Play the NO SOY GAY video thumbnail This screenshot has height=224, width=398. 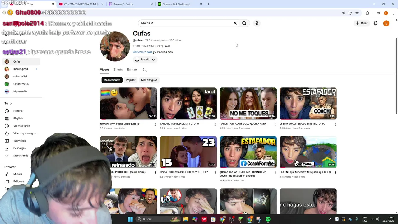click(128, 104)
